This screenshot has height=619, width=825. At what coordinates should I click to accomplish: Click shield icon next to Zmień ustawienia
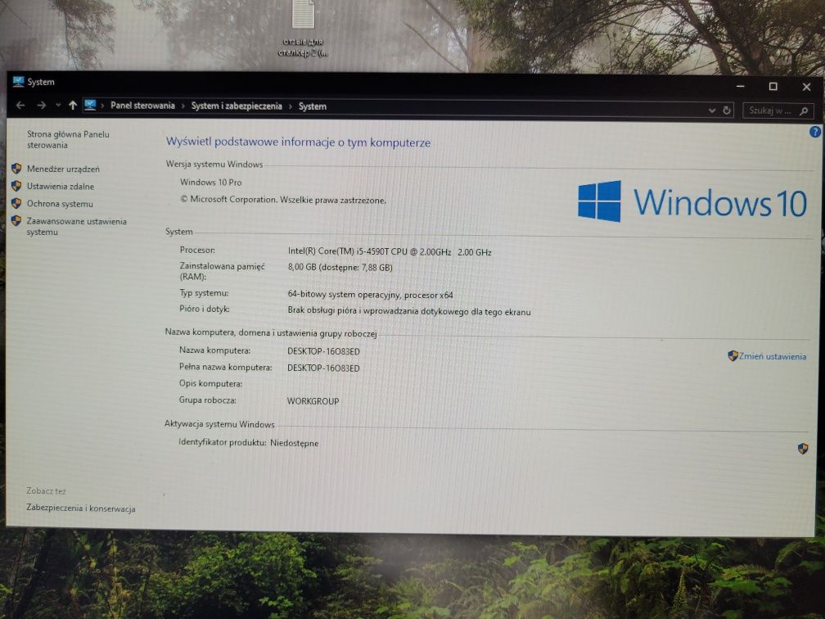pyautogui.click(x=733, y=356)
